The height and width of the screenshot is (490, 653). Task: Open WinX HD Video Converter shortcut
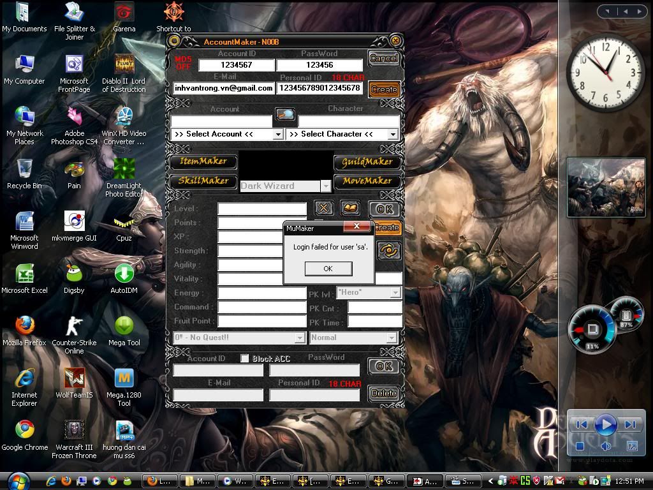124,126
